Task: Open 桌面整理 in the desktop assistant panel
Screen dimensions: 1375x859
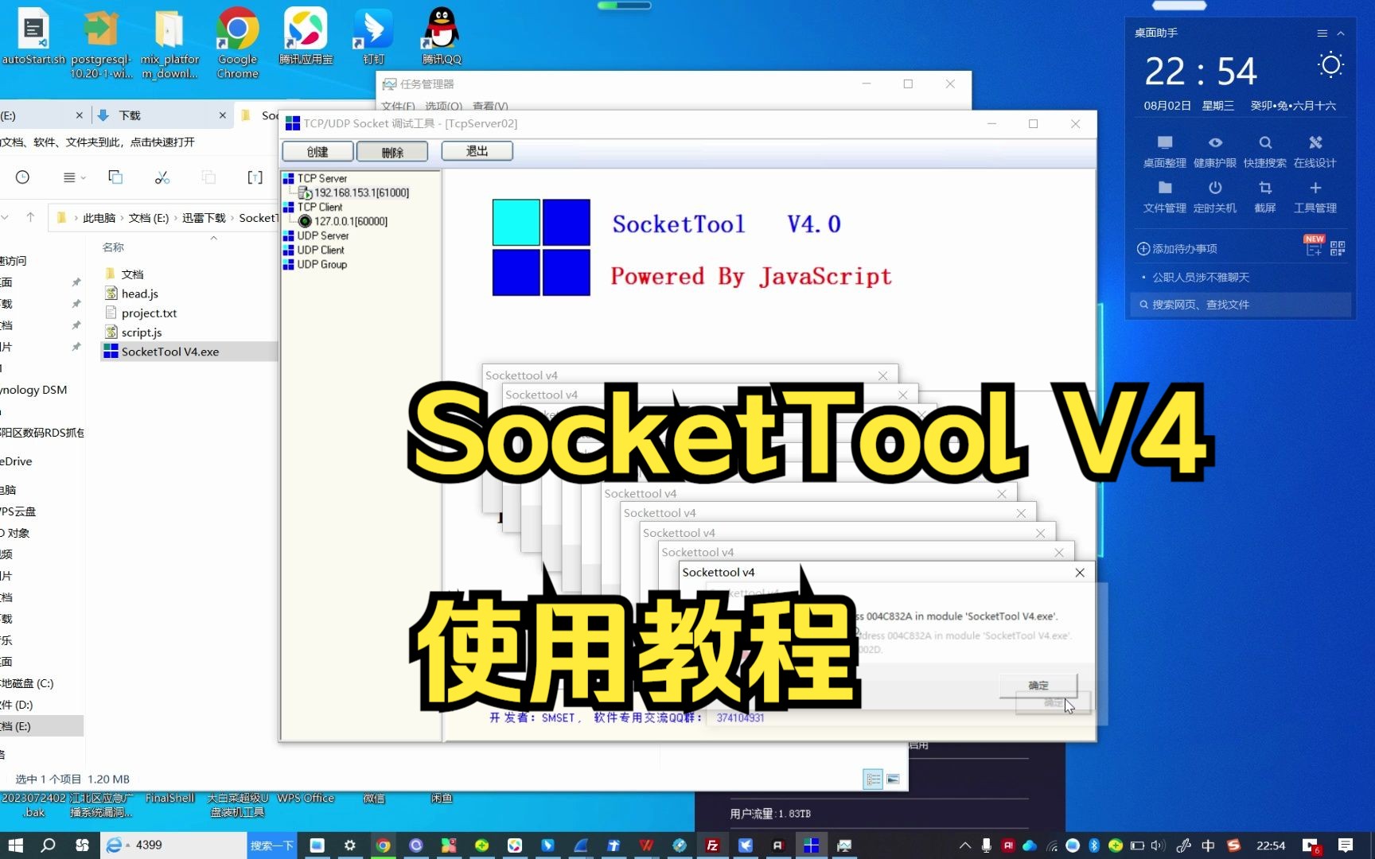Action: [1164, 151]
